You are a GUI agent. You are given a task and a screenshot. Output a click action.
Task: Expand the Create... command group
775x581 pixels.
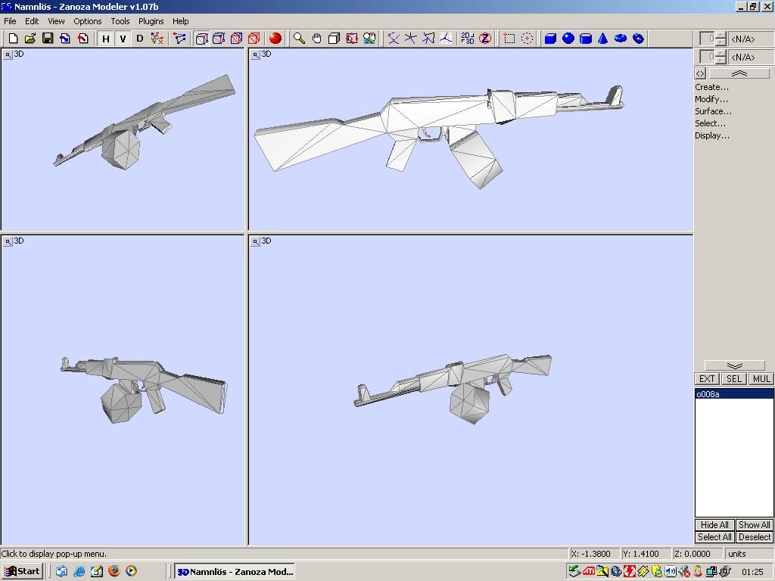tap(711, 87)
